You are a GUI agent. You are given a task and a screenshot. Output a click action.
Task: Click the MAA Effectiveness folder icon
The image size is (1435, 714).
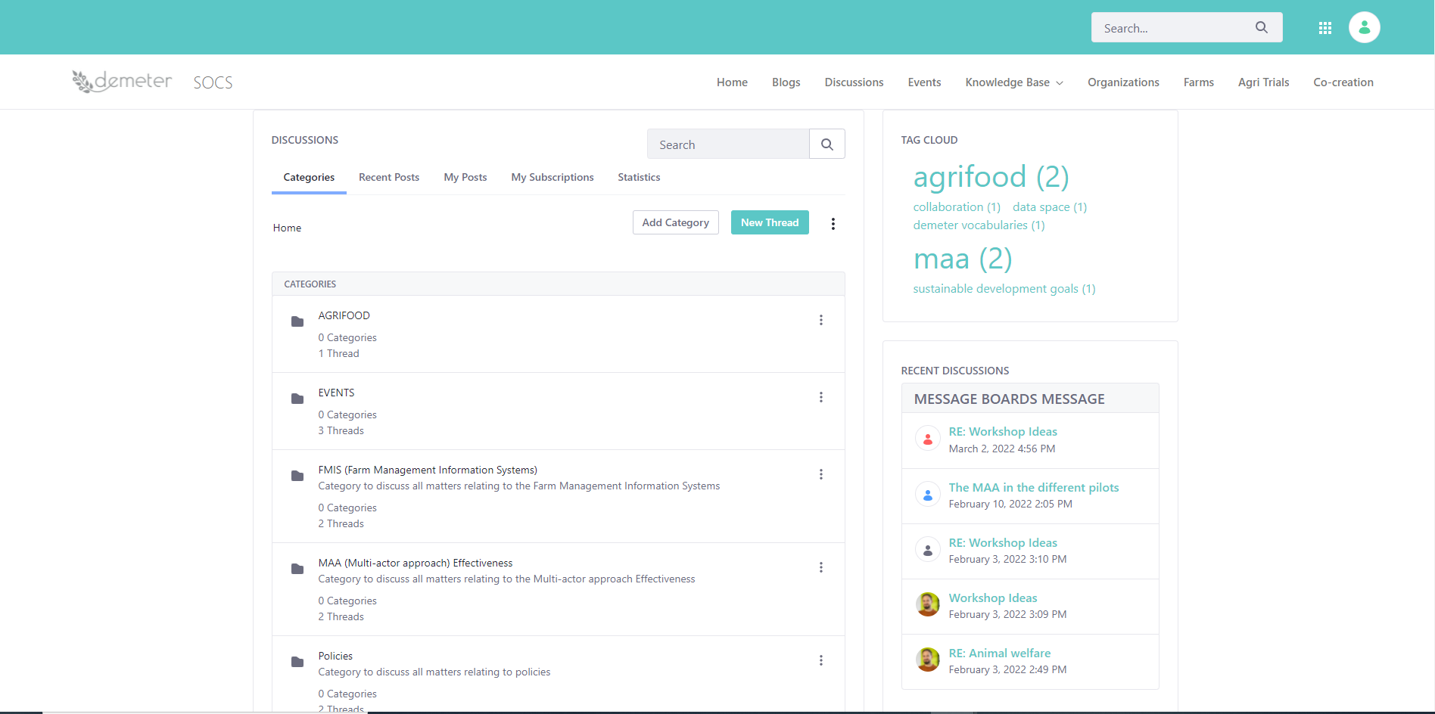coord(297,569)
